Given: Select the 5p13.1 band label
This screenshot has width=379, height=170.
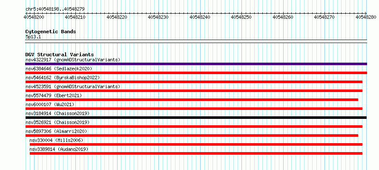Looking at the screenshot, I should coord(33,37).
